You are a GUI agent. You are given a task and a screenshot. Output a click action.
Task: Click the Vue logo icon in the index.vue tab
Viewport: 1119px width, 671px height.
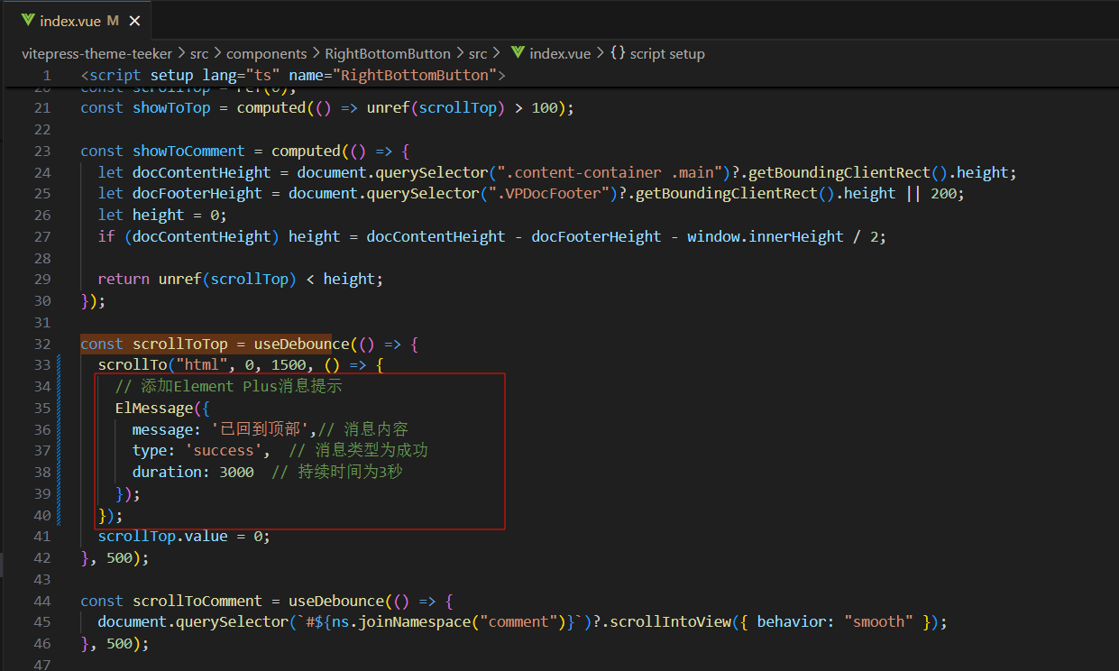coord(27,21)
